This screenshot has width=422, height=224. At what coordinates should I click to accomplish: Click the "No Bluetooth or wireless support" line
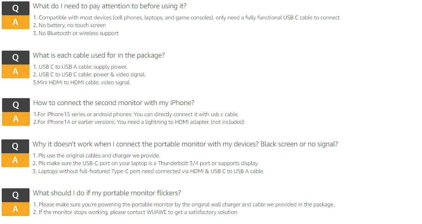[x=76, y=33]
